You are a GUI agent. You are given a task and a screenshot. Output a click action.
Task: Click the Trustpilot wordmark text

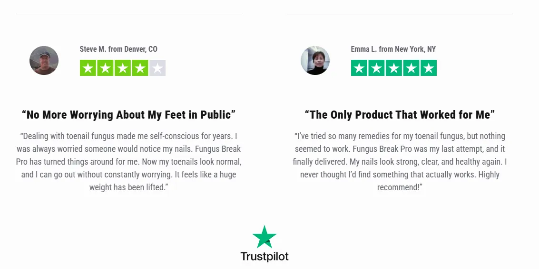coord(265,257)
